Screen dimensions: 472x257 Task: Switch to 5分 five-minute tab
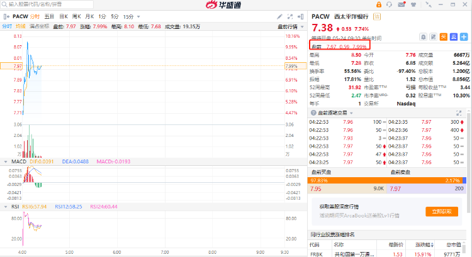[115, 16]
